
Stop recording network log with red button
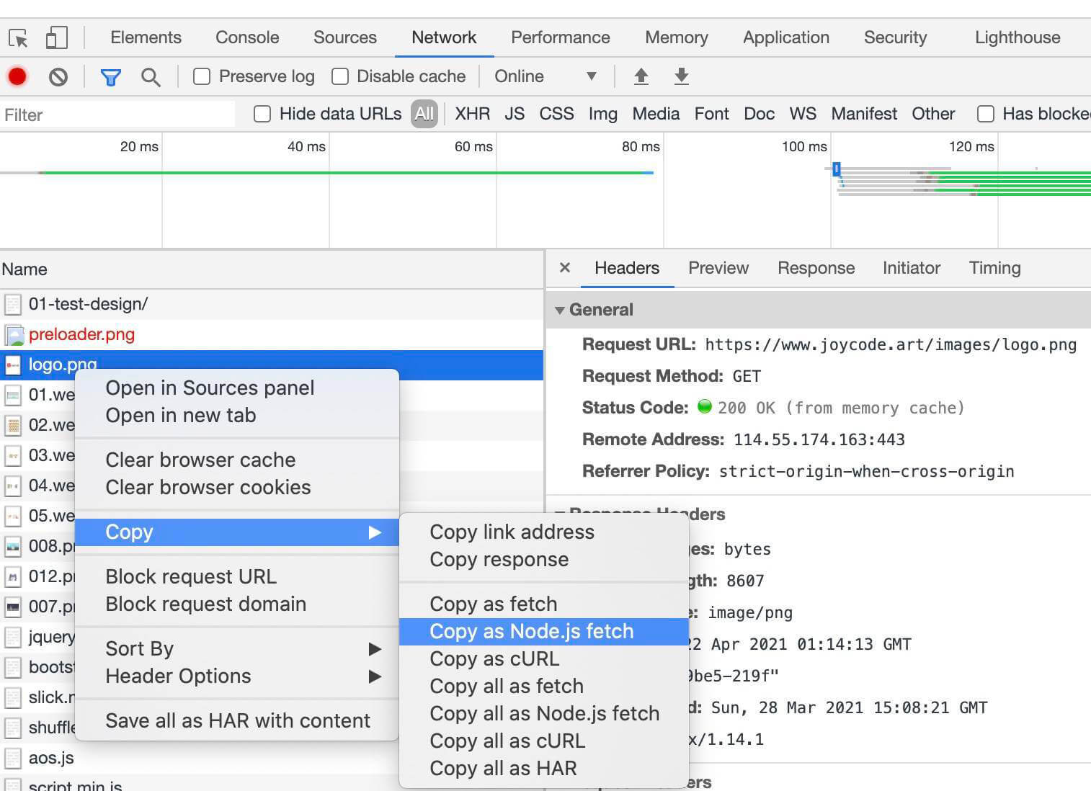pos(17,76)
